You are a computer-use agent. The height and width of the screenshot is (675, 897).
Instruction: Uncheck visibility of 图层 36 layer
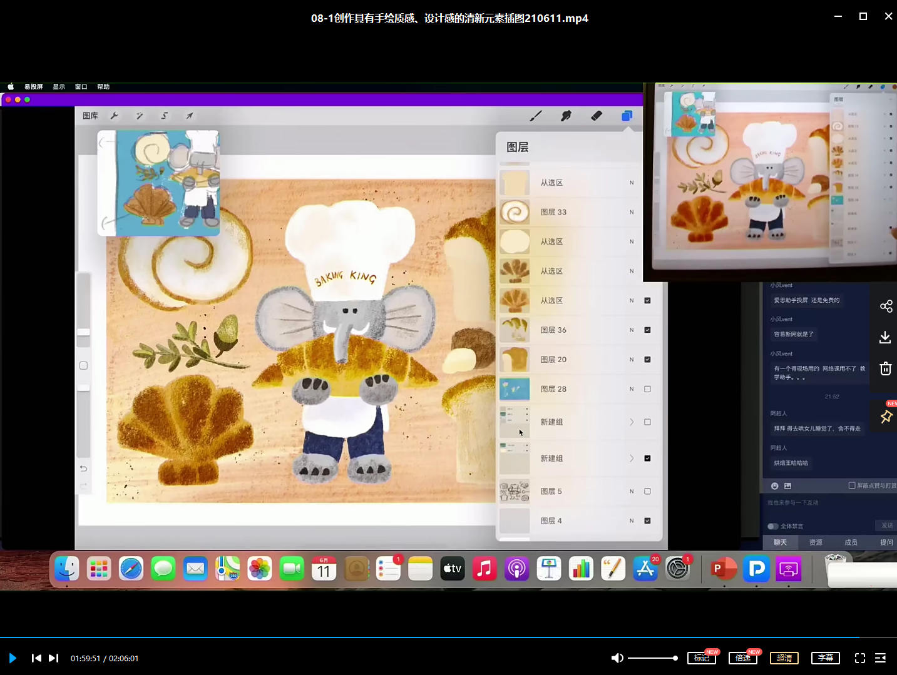point(647,330)
